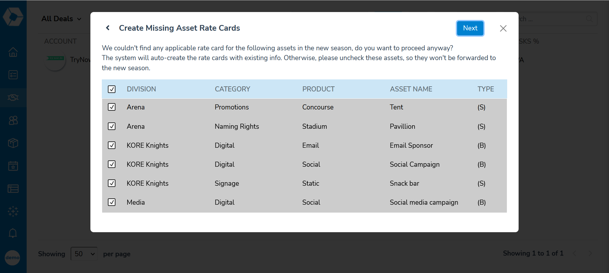Open the four-circles apps sidebar icon
Image resolution: width=609 pixels, height=273 pixels.
[13, 120]
